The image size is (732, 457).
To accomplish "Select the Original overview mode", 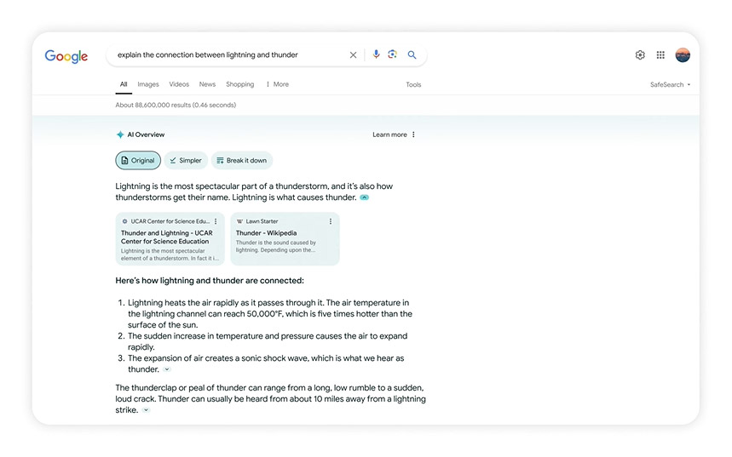I will coord(138,160).
